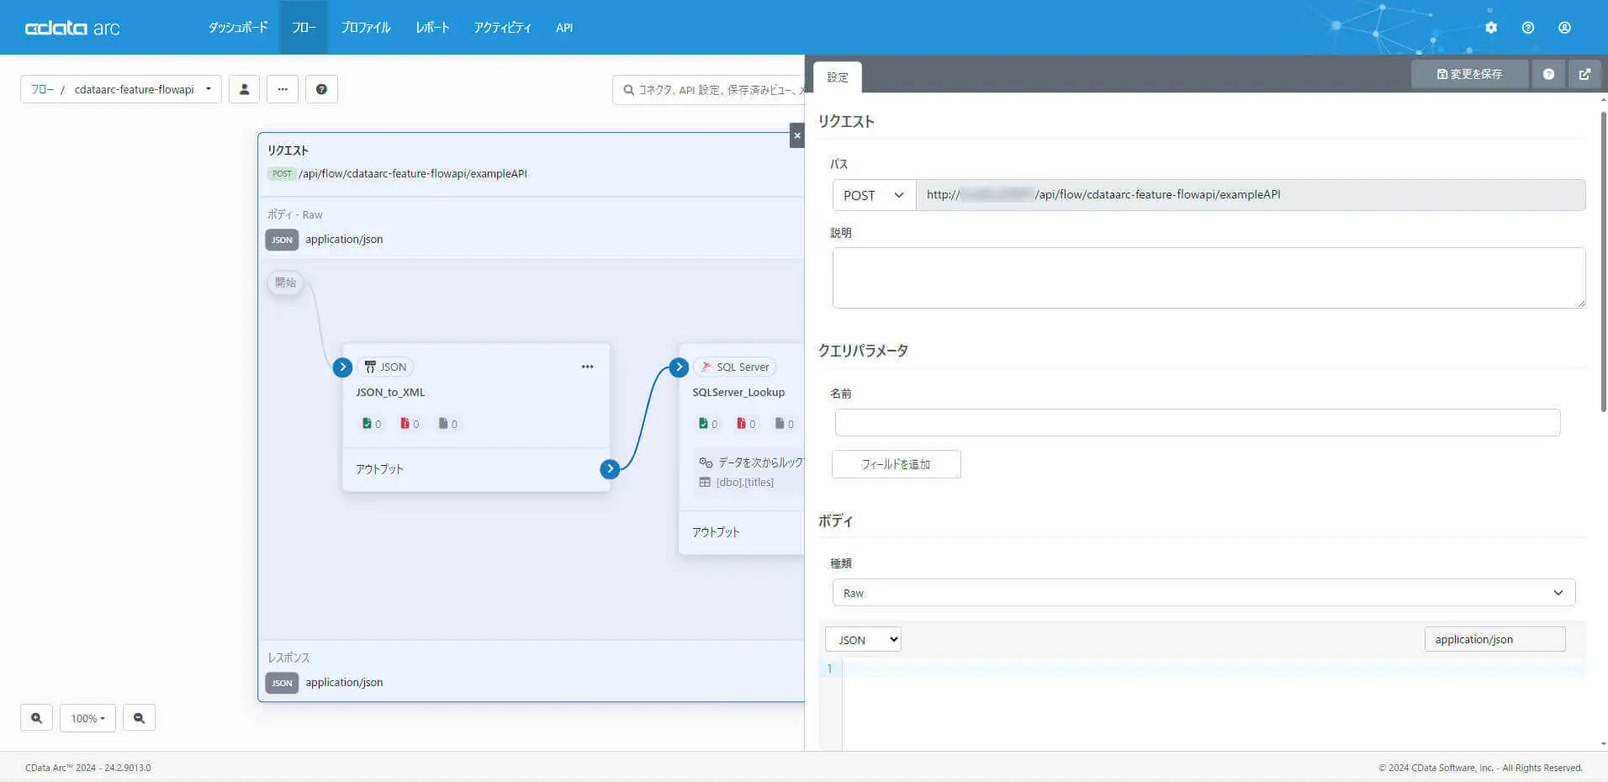The width and height of the screenshot is (1608, 782).
Task: Click the JSON_to_XML アウトプット label
Action: click(x=379, y=469)
